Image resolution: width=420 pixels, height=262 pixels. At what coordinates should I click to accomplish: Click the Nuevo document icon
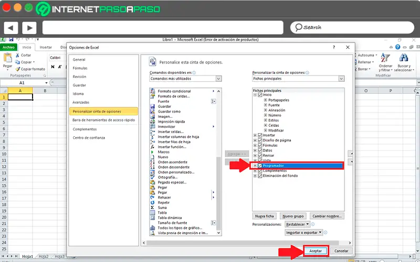pyautogui.click(x=152, y=157)
